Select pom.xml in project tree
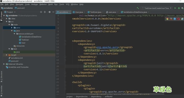The height and width of the screenshot is (98, 184). coord(14,61)
